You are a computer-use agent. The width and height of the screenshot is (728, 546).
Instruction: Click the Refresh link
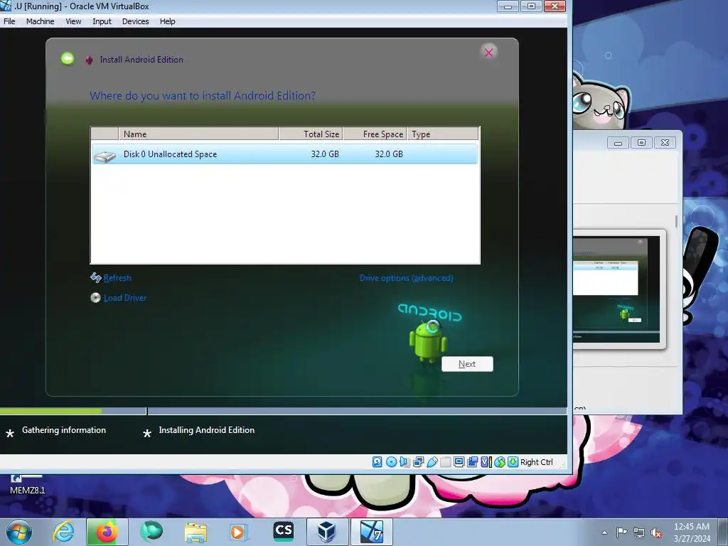coord(117,278)
